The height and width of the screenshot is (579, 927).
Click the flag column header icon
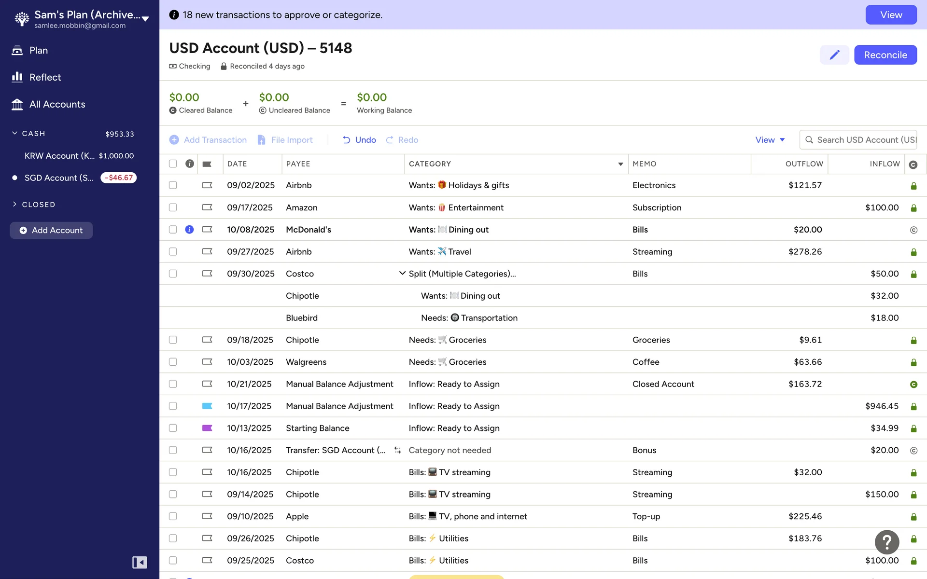[x=207, y=164]
